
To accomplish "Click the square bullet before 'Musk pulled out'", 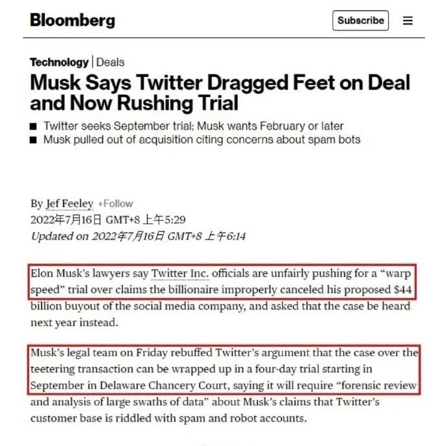I will (x=33, y=140).
